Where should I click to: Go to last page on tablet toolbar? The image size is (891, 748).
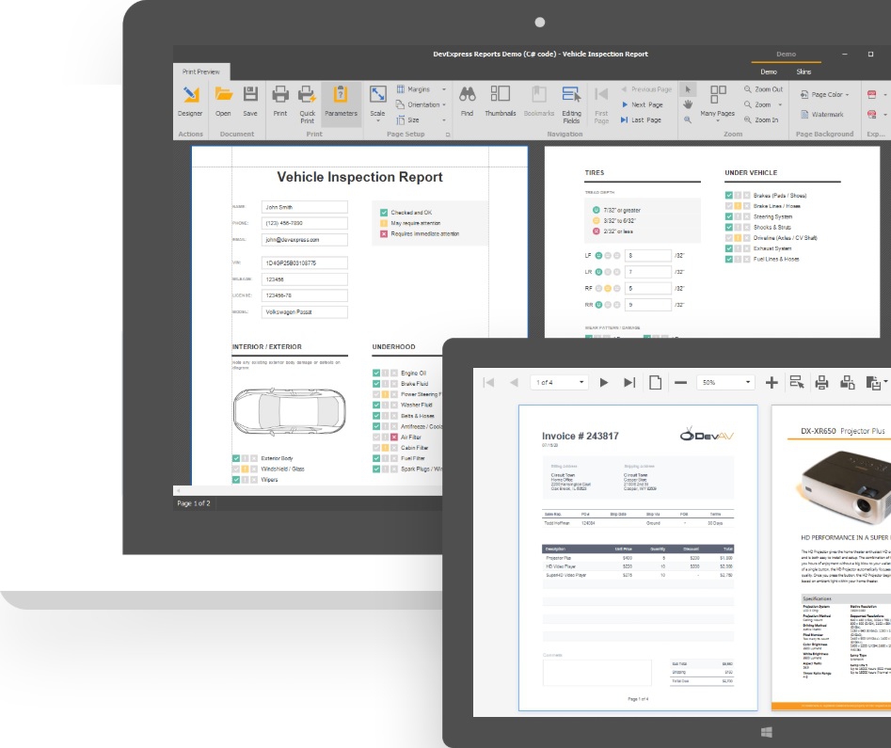pyautogui.click(x=629, y=383)
